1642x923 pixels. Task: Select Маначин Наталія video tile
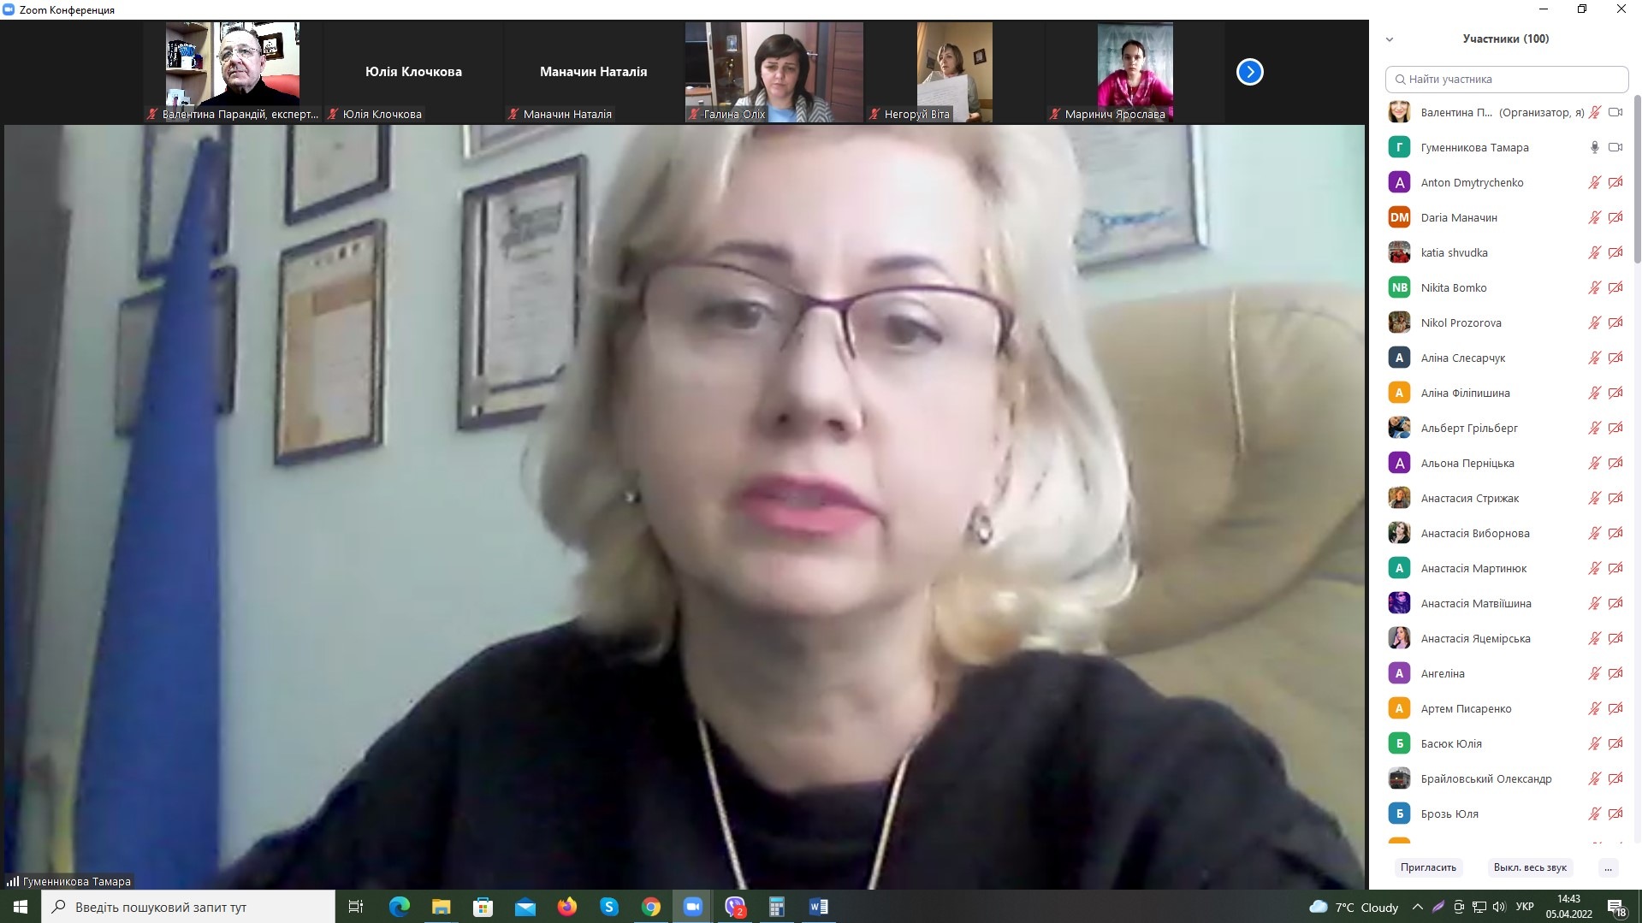594,72
